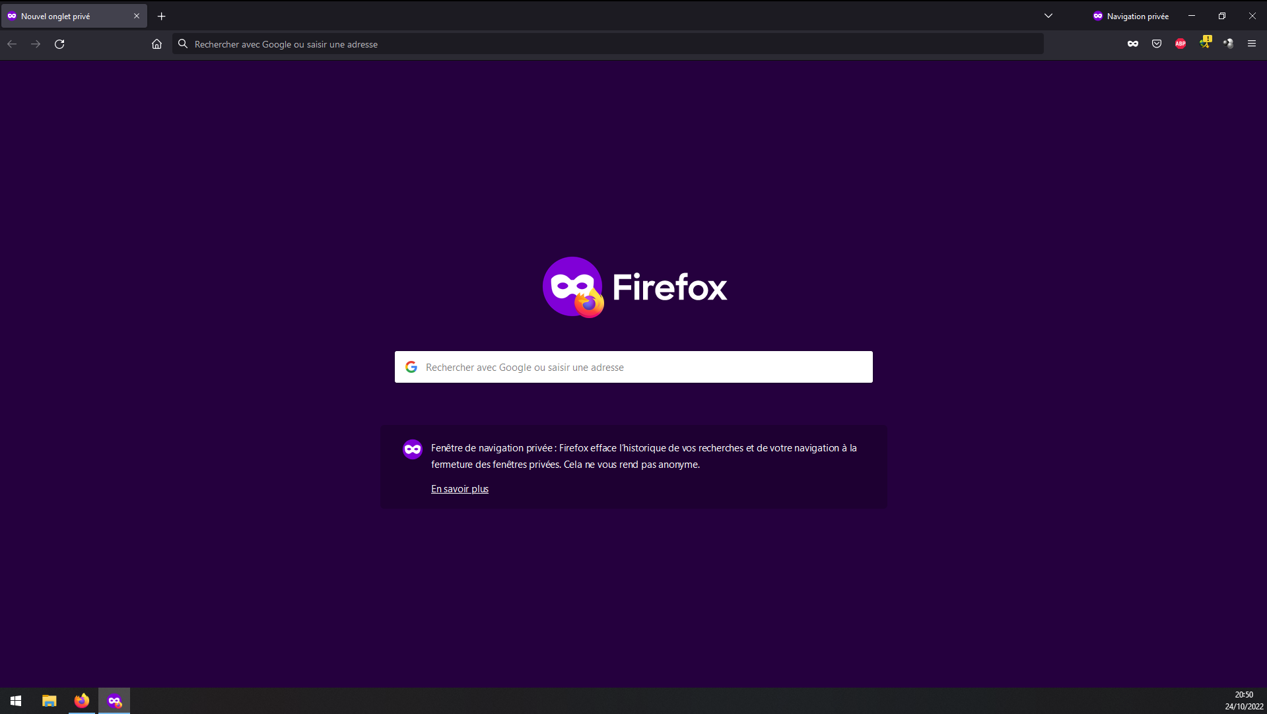Close the Firefox private window

pos(1252,16)
